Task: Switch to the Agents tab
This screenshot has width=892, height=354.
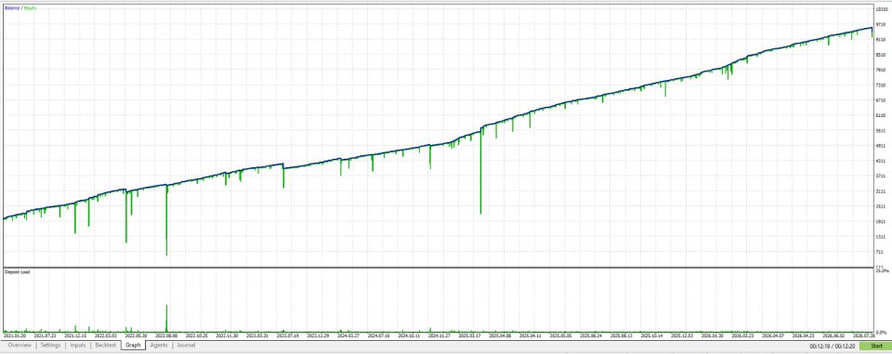Action: point(159,345)
